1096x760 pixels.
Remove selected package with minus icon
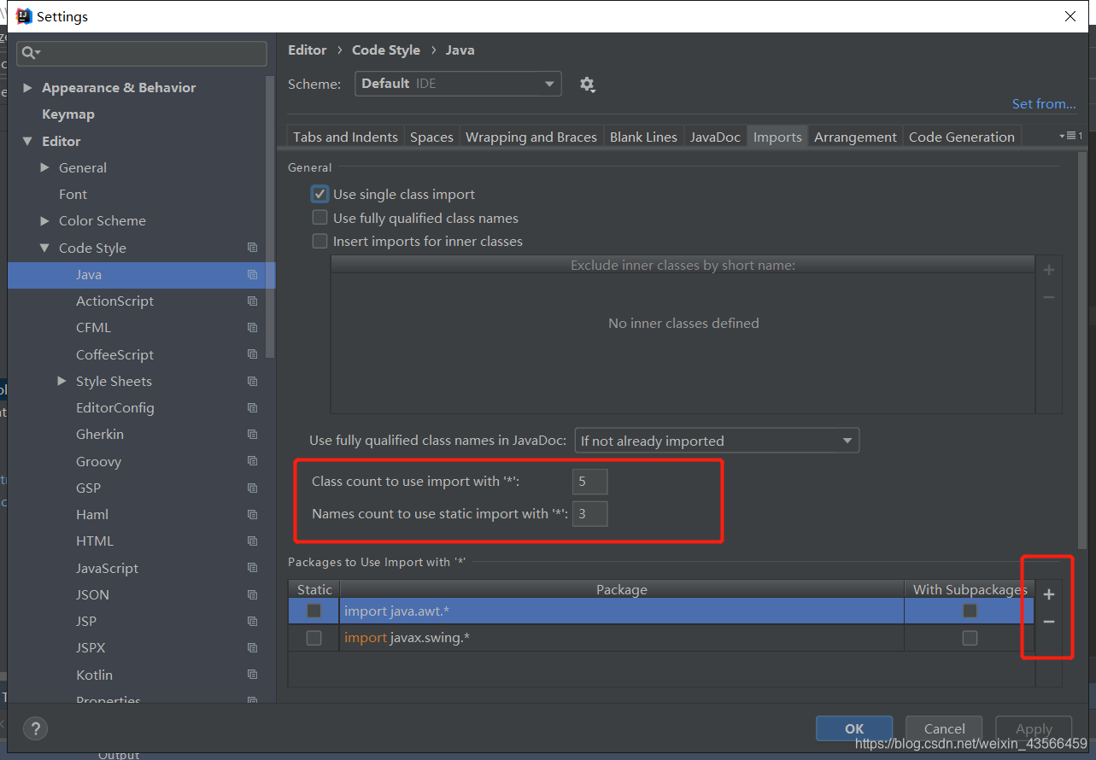[1049, 622]
